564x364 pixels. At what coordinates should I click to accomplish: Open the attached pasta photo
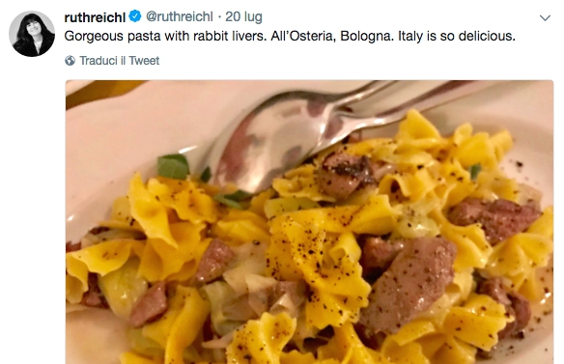(309, 222)
